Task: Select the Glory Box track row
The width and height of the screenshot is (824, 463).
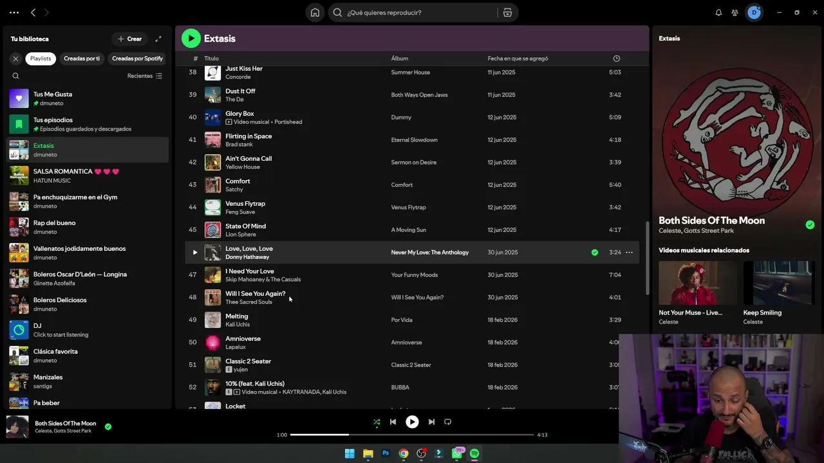Action: point(412,117)
